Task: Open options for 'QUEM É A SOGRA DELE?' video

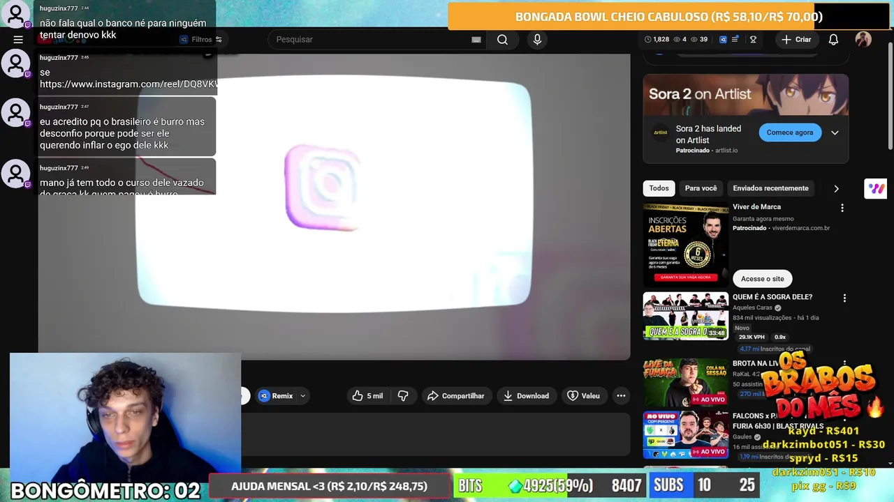Action: tap(844, 298)
